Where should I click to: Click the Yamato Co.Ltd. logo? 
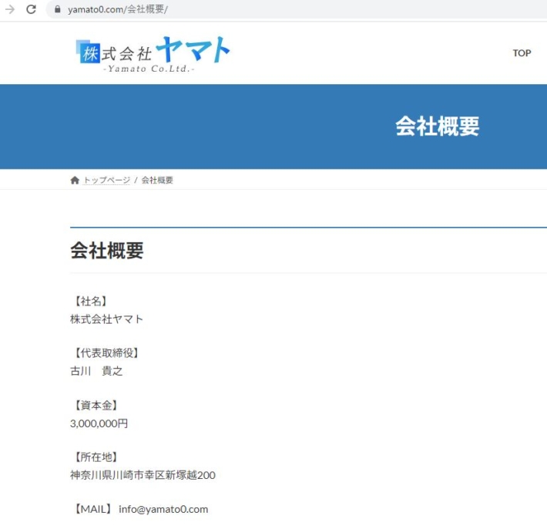point(153,54)
